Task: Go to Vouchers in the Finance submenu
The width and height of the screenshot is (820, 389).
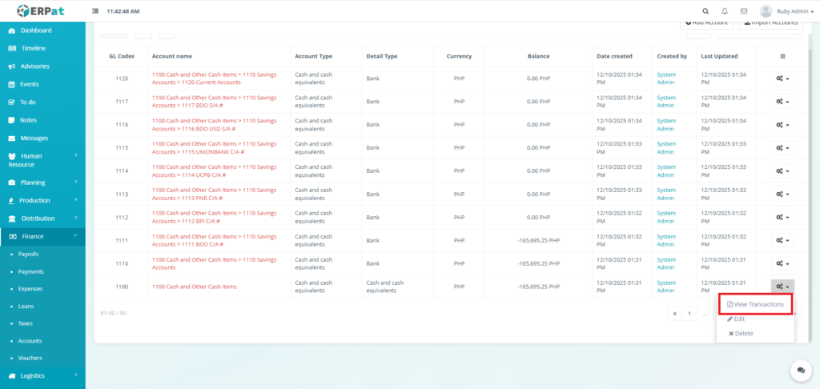Action: click(x=30, y=358)
